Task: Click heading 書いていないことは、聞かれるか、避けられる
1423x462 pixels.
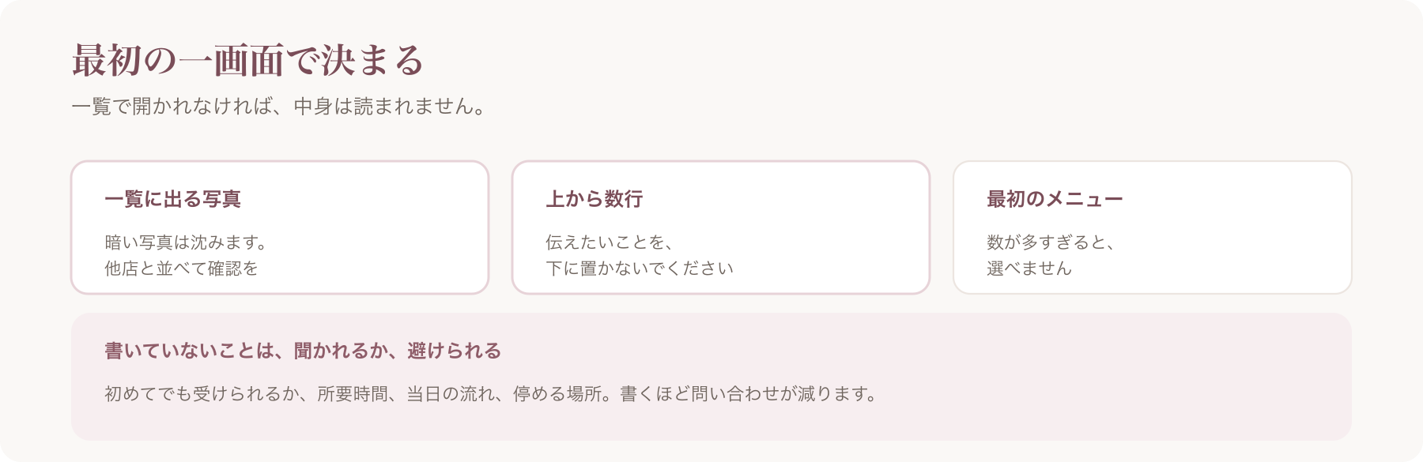Action: click(x=303, y=351)
